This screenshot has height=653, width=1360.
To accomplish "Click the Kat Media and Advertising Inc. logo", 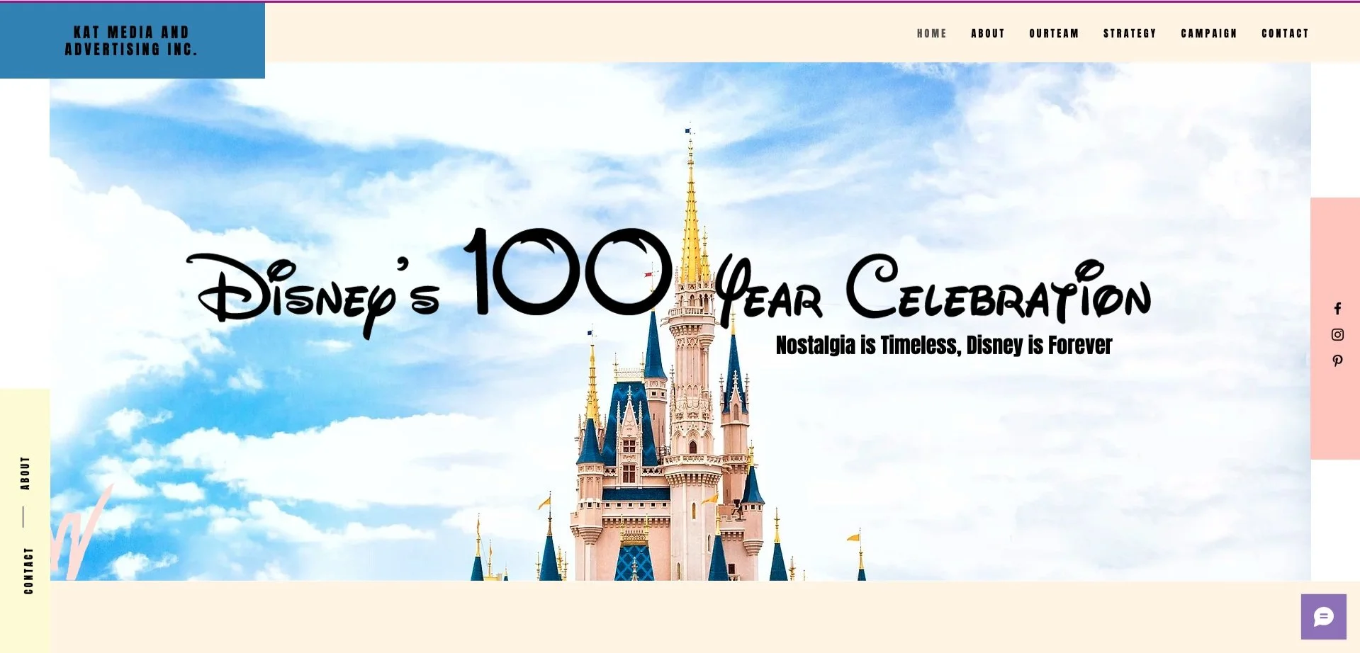I will point(132,41).
